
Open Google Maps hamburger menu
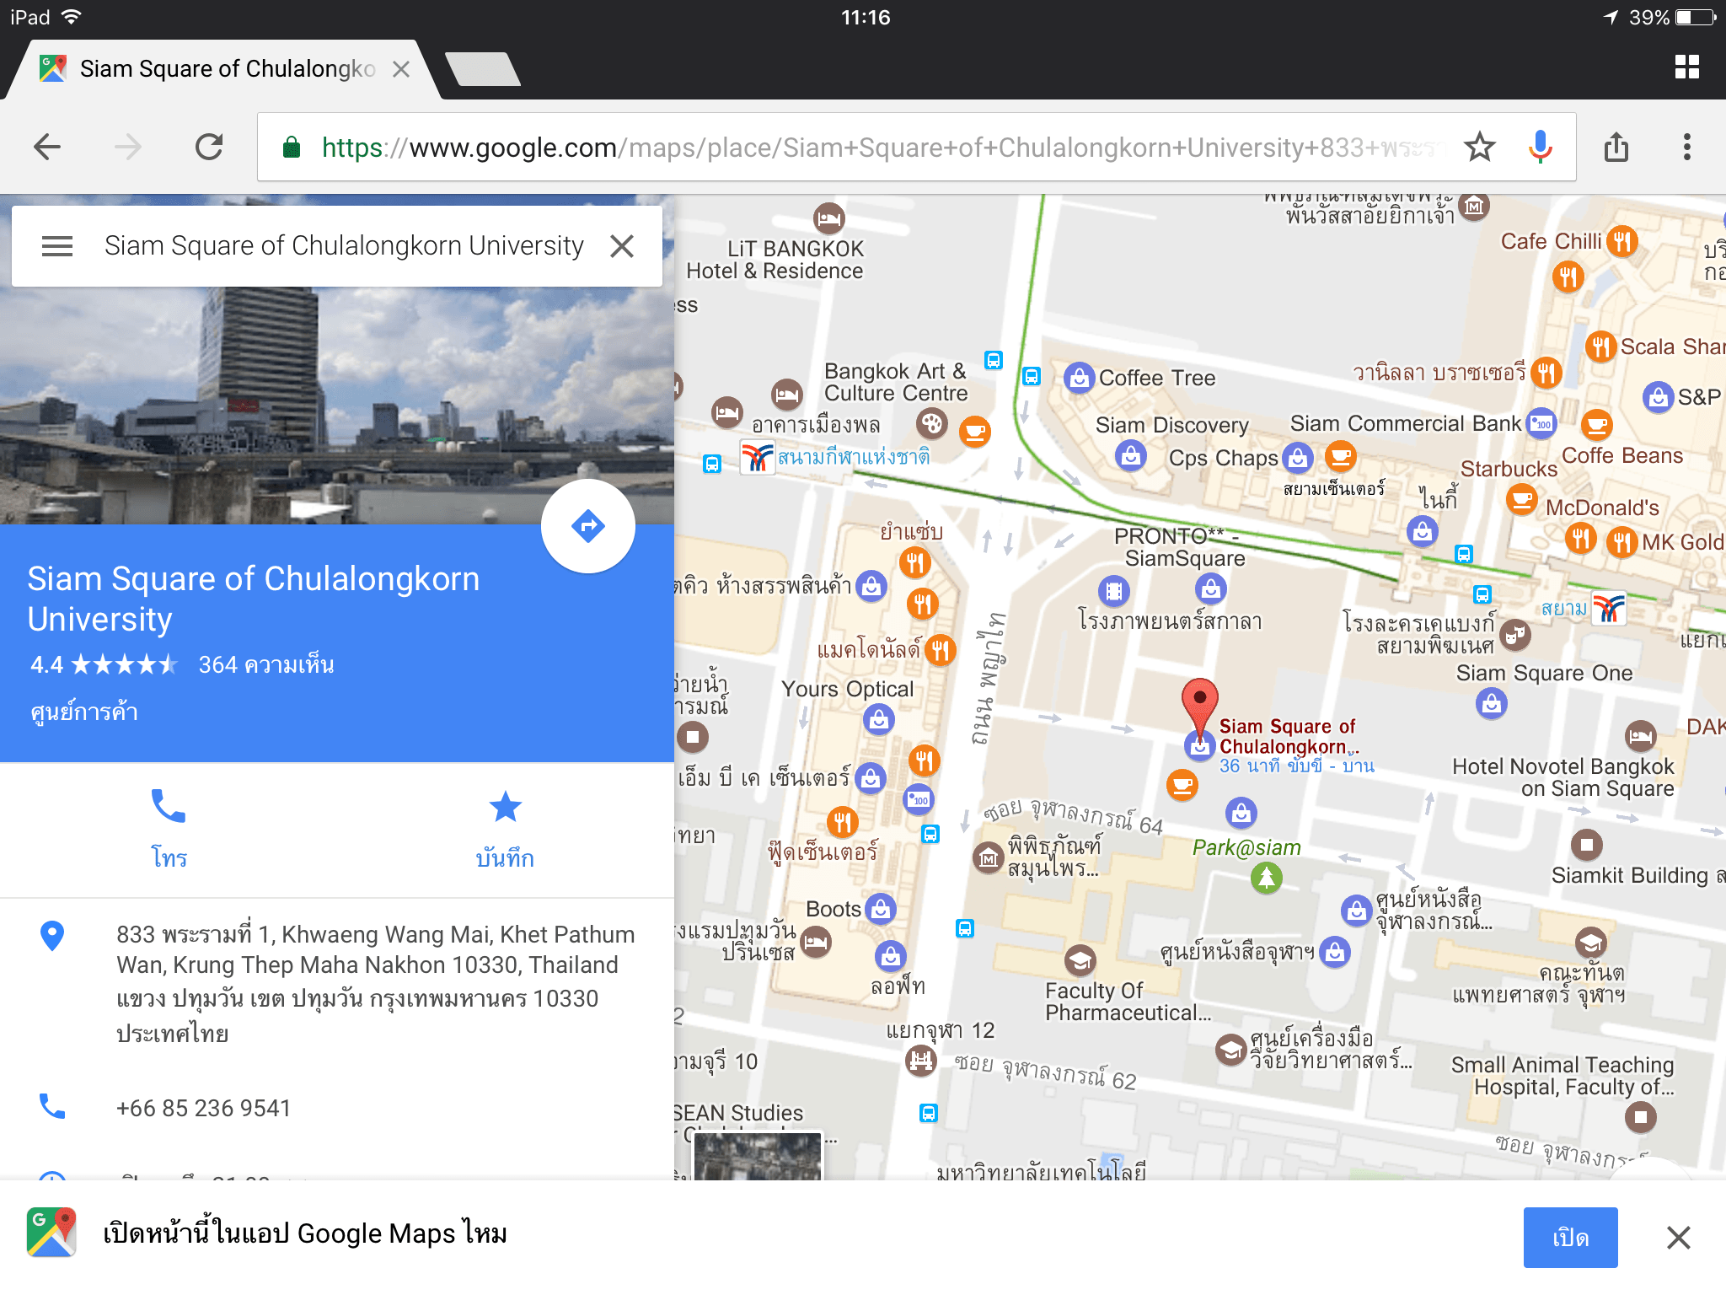(57, 246)
